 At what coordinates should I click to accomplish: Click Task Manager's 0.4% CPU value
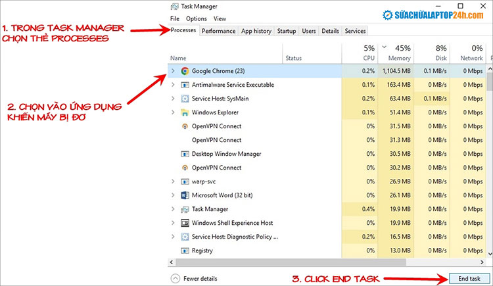368,209
